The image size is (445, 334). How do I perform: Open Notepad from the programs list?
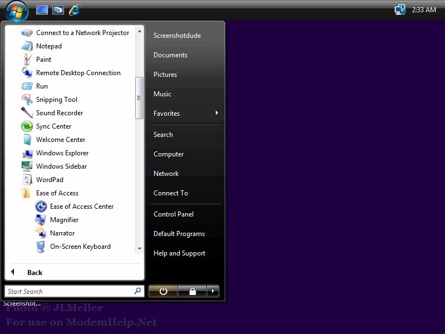click(49, 46)
